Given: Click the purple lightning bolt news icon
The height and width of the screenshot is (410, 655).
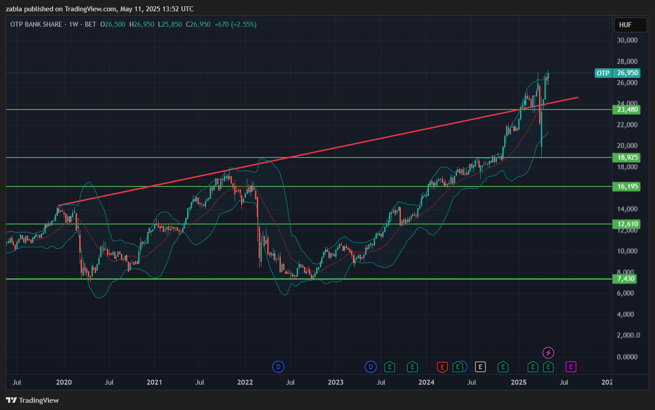Looking at the screenshot, I should (548, 353).
